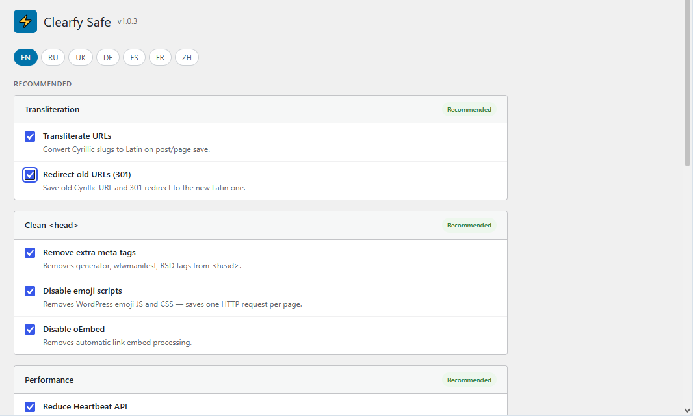This screenshot has height=416, width=693.
Task: Click the Reduce Heartbeat API label
Action: [85, 407]
